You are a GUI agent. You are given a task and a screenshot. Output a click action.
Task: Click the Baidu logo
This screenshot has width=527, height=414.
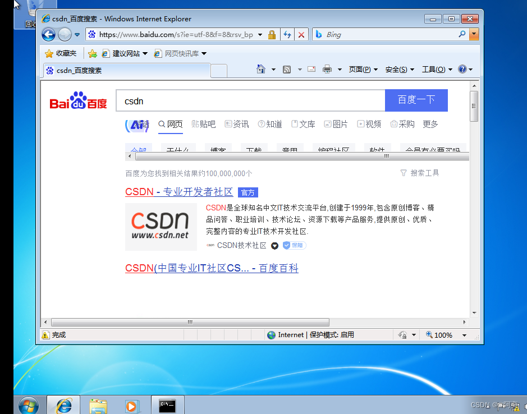point(79,100)
